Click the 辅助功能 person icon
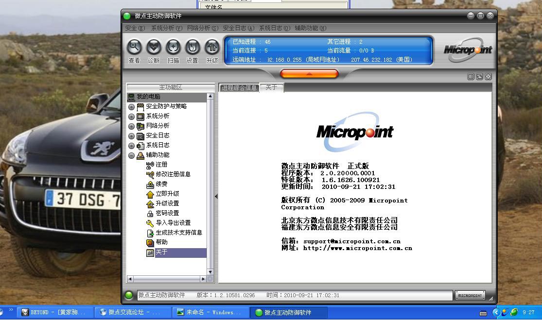 [x=140, y=155]
